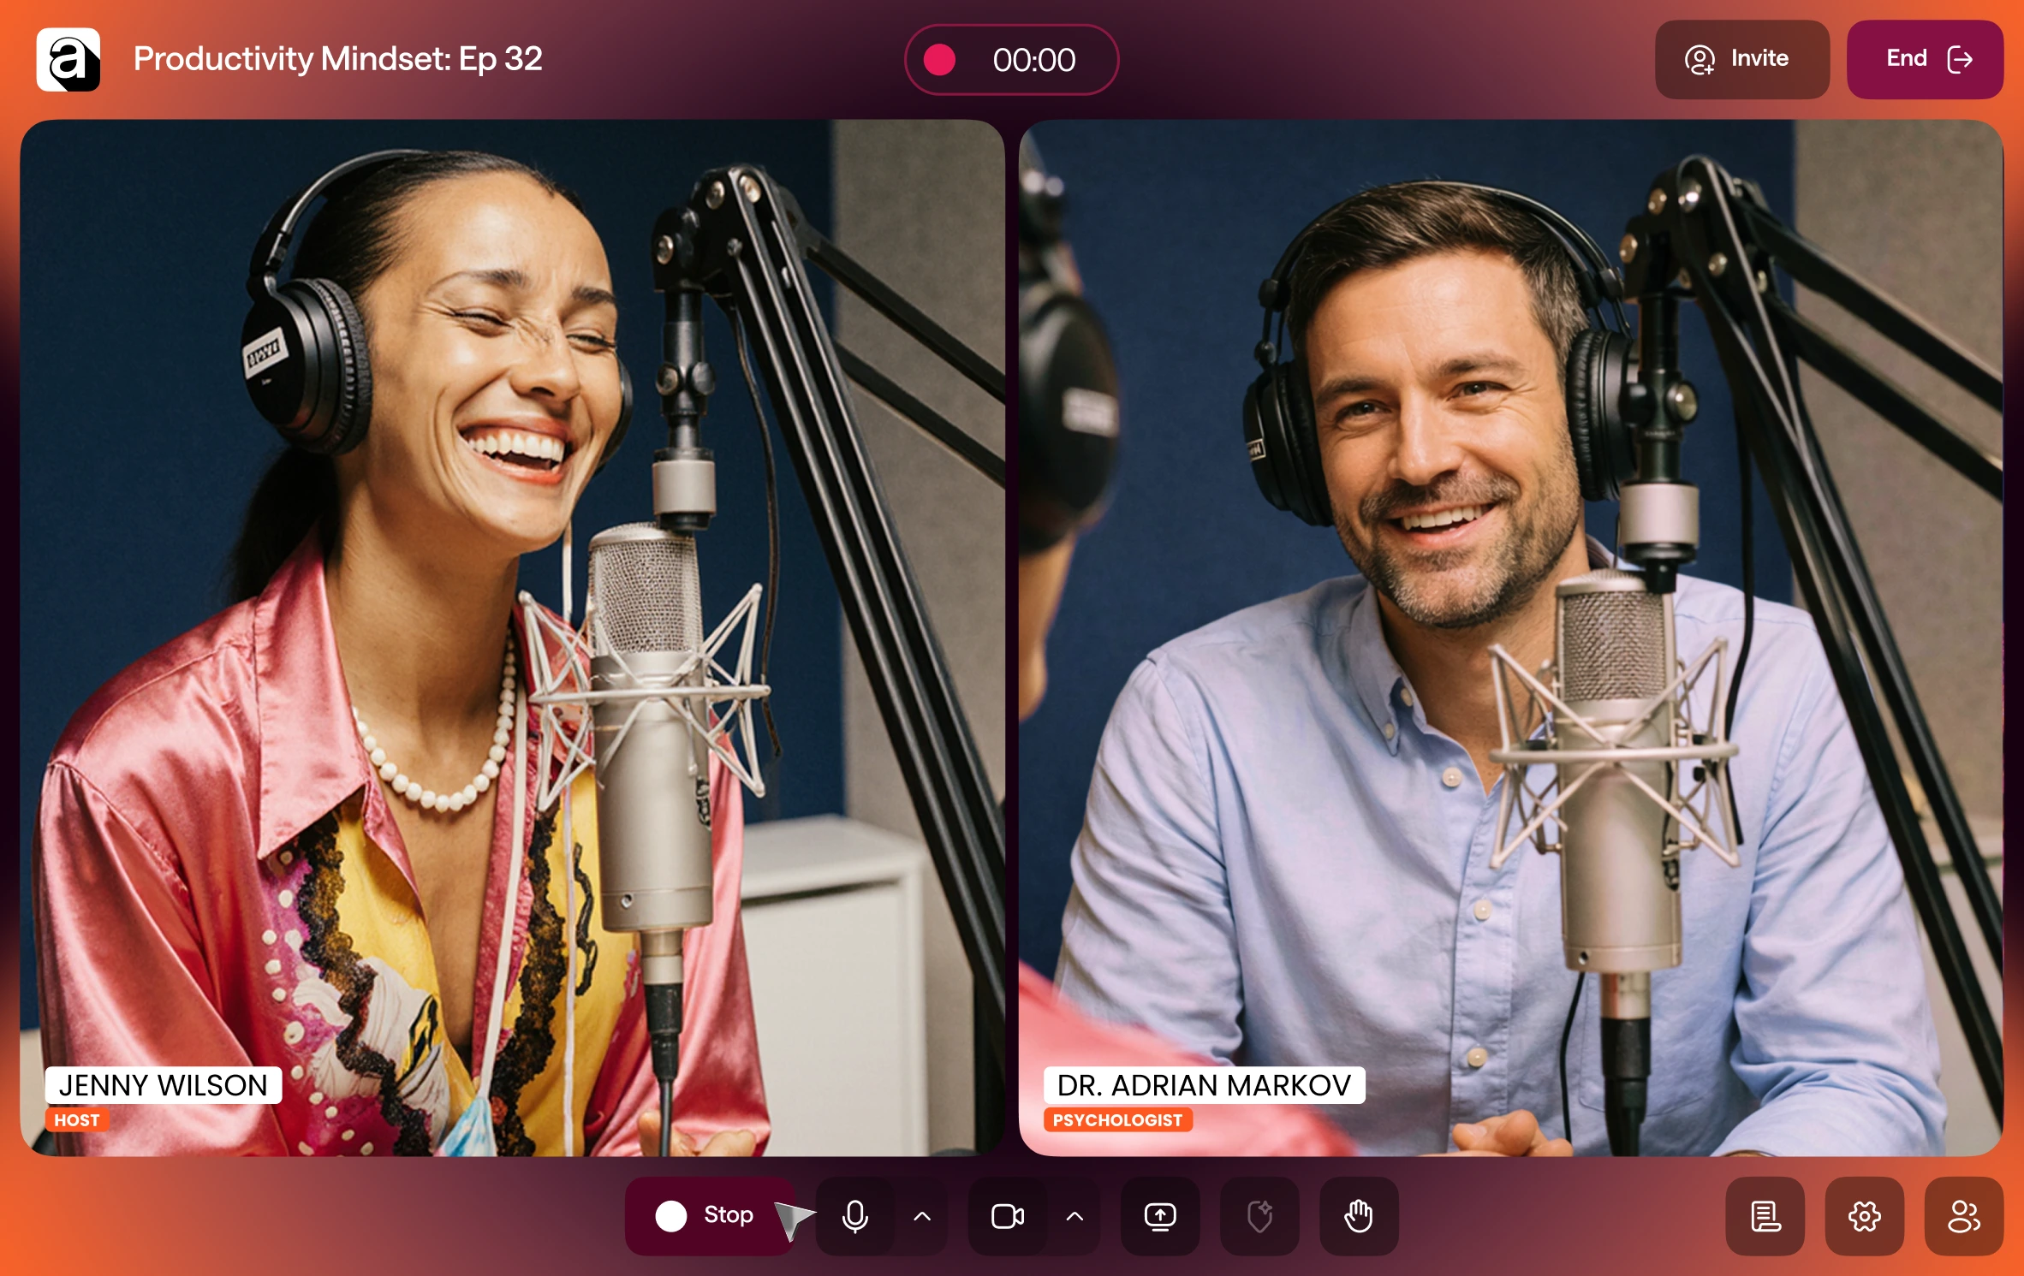Select Jenny Wilson's video tile

coord(512,637)
